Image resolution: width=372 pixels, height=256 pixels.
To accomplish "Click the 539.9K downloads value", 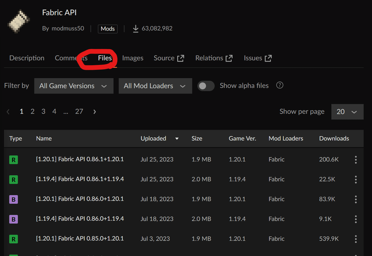I will [x=329, y=239].
